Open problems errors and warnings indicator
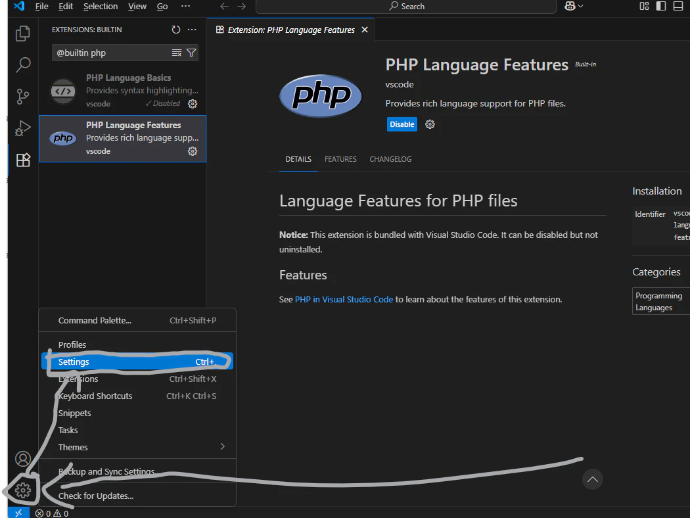 coord(52,513)
